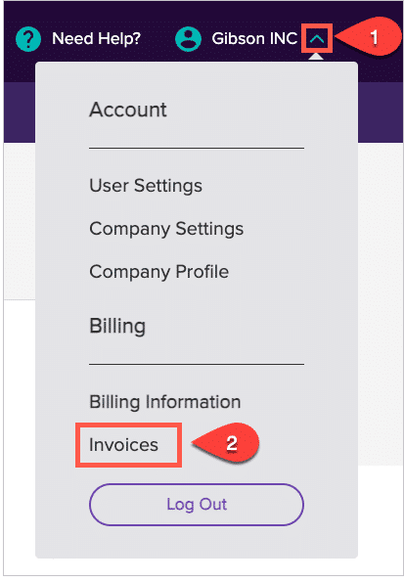Image resolution: width=404 pixels, height=582 pixels.
Task: Click the red callout marker numbered 2
Action: point(227,443)
